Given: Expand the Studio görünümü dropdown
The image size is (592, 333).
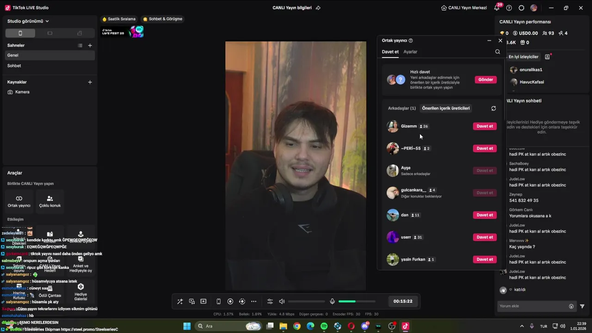Looking at the screenshot, I should click(x=28, y=21).
